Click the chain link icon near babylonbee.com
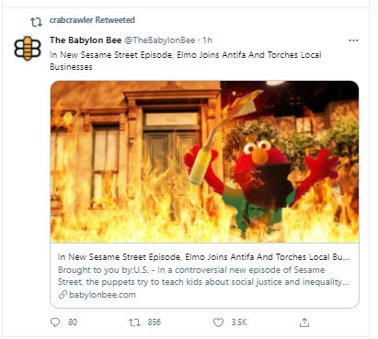The width and height of the screenshot is (378, 339). 63,295
